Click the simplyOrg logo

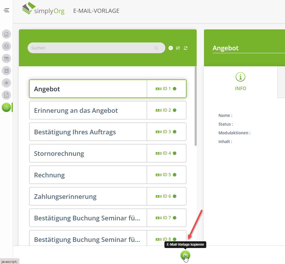click(x=43, y=10)
